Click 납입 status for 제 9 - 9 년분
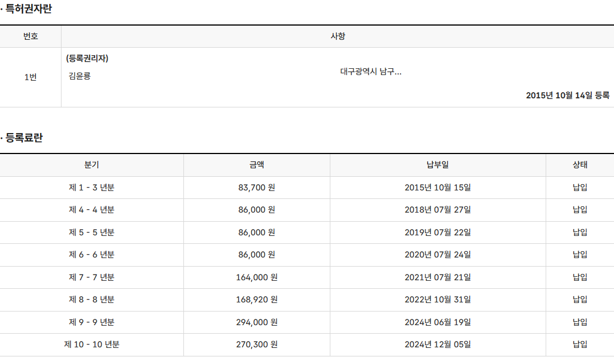This screenshot has height=357, width=614. point(580,322)
